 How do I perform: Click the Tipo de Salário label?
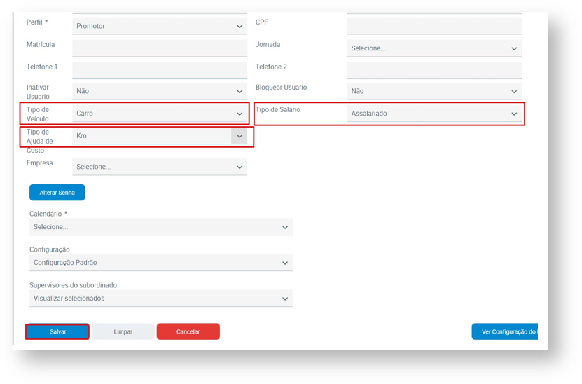278,109
